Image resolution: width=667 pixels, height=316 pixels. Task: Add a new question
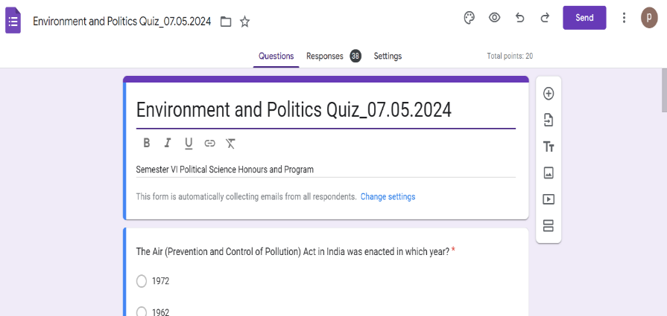point(549,94)
